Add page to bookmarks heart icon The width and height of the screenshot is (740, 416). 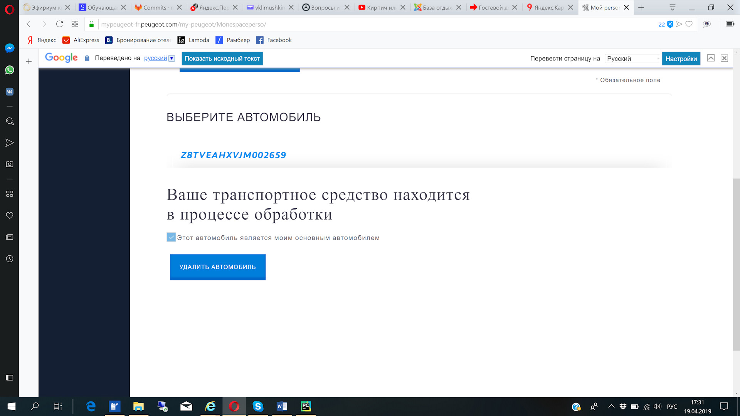click(x=689, y=24)
